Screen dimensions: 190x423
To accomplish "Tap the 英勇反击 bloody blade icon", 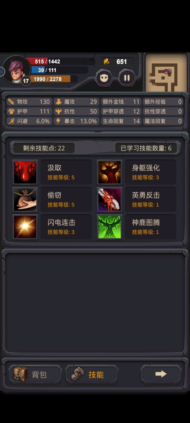I will (x=110, y=199).
